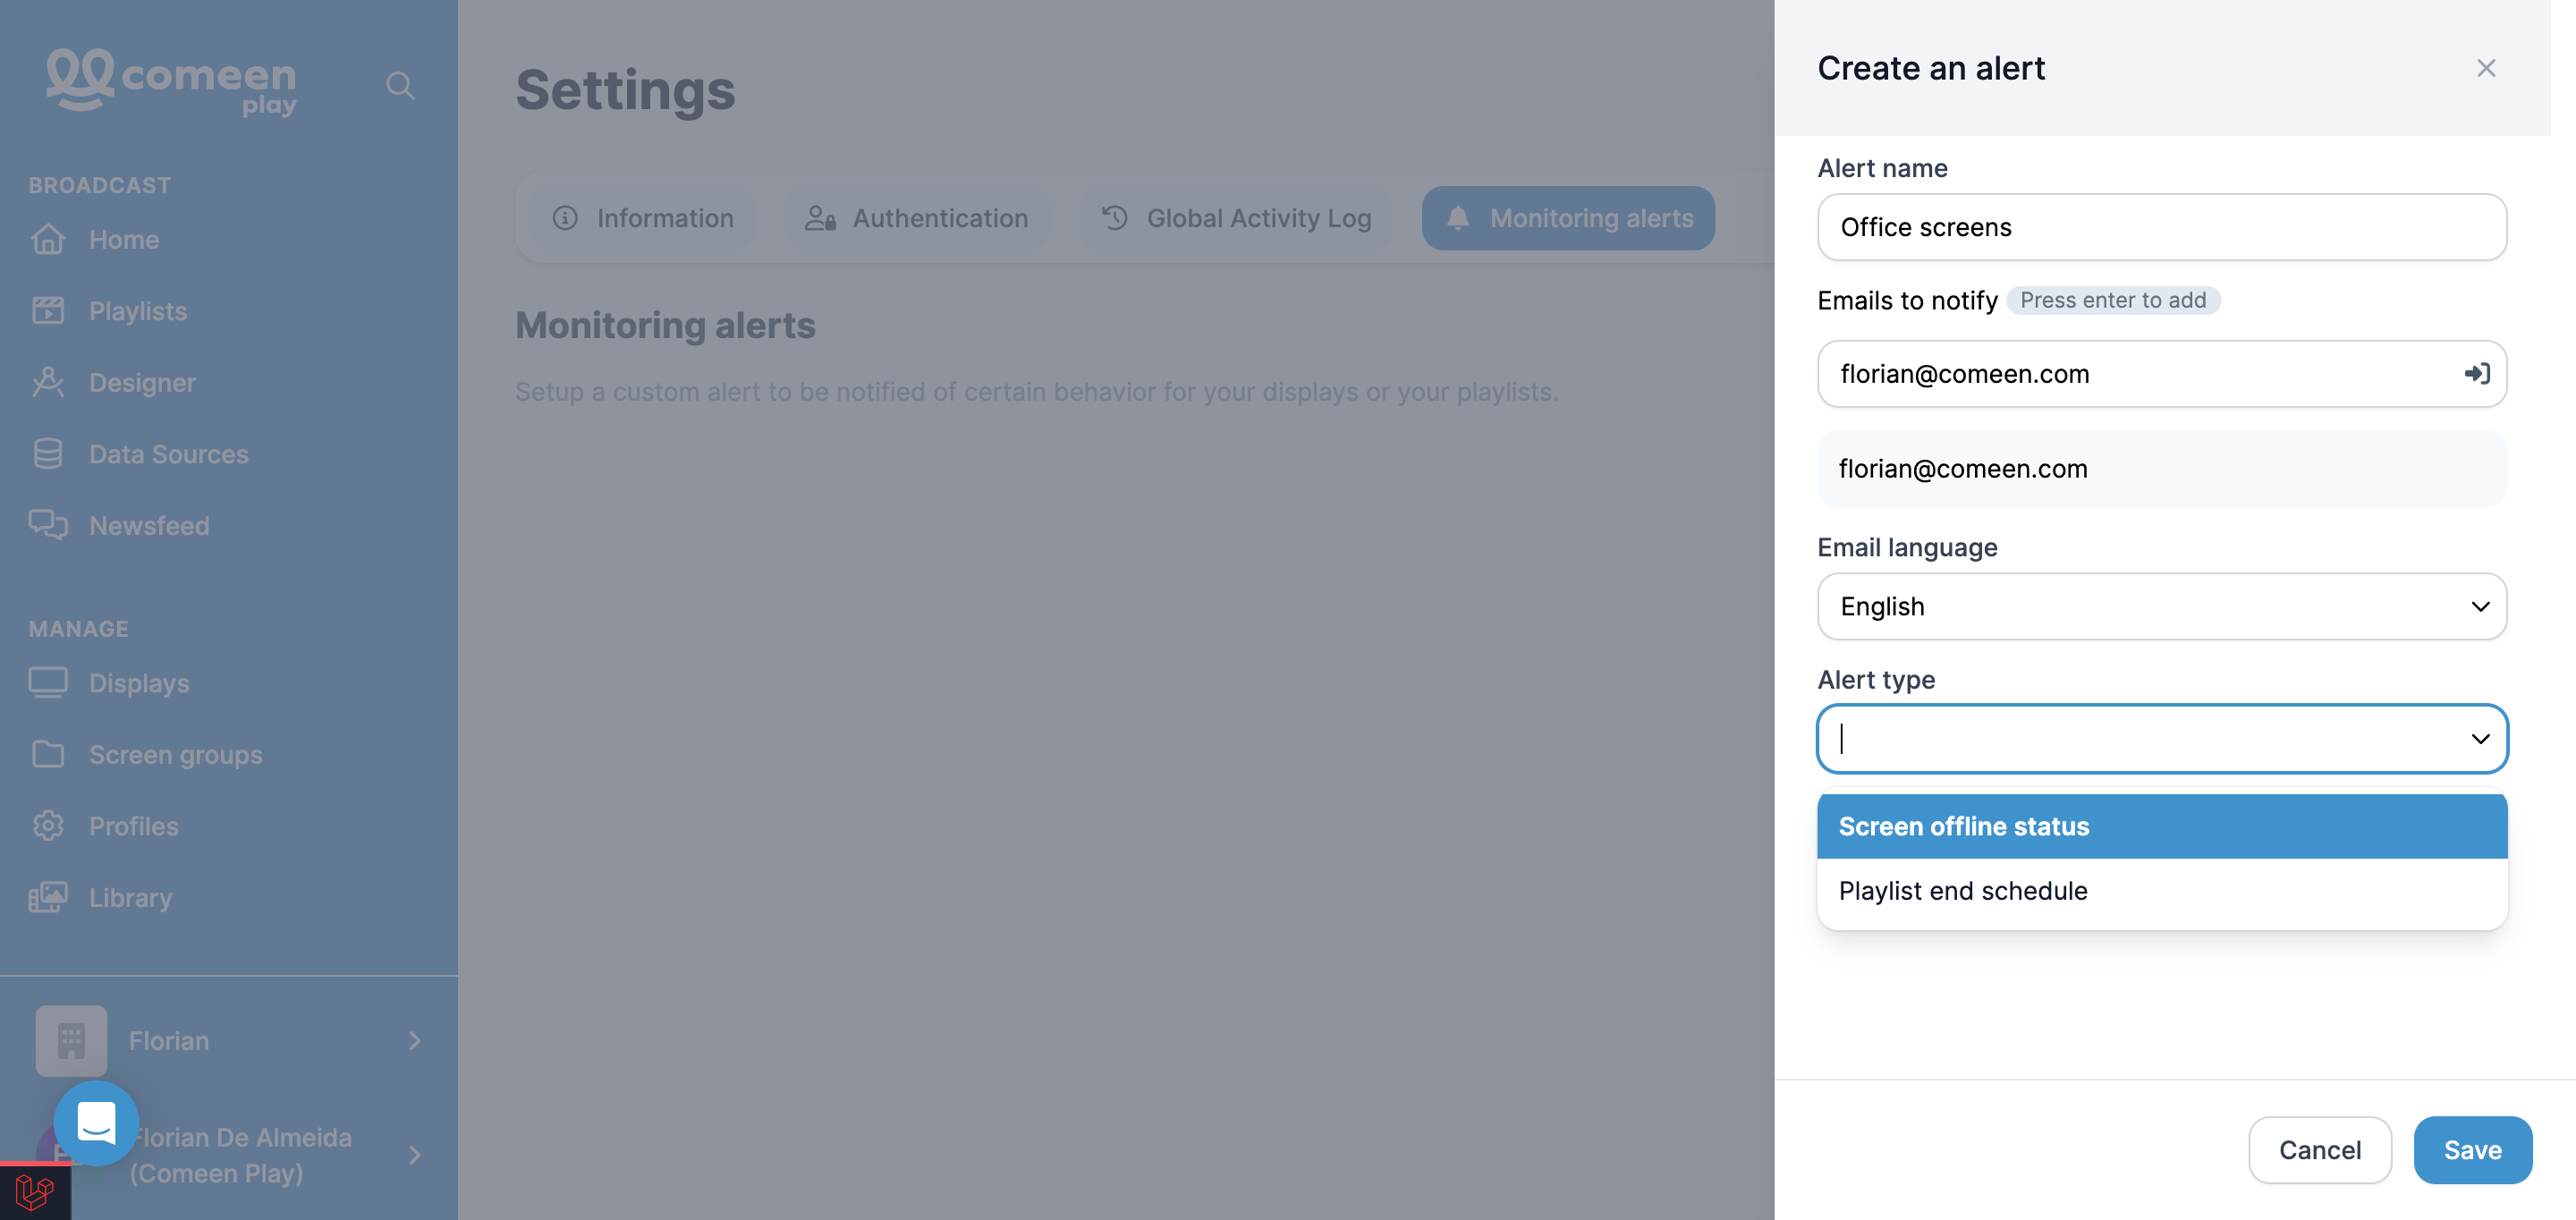The height and width of the screenshot is (1220, 2576).
Task: Click the Authentication user-lock icon
Action: [x=820, y=218]
